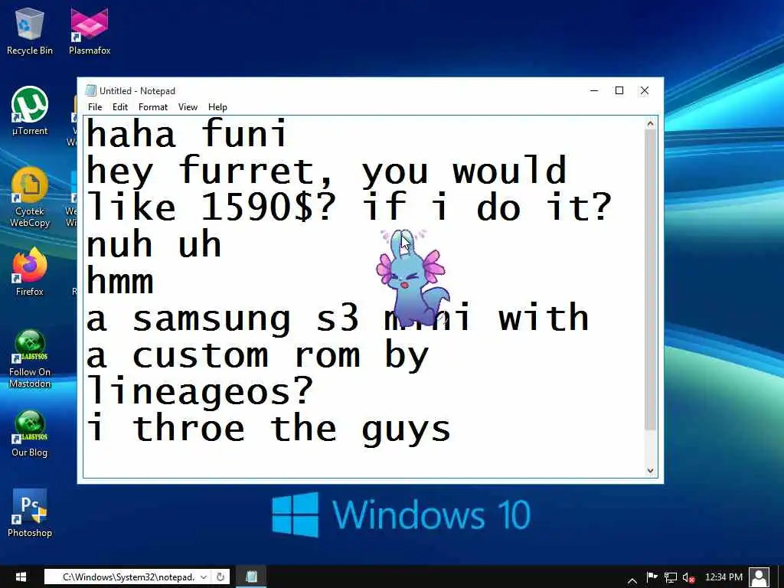Click the word "lineageos?" in Notepad
The width and height of the screenshot is (784, 588).
coord(200,392)
